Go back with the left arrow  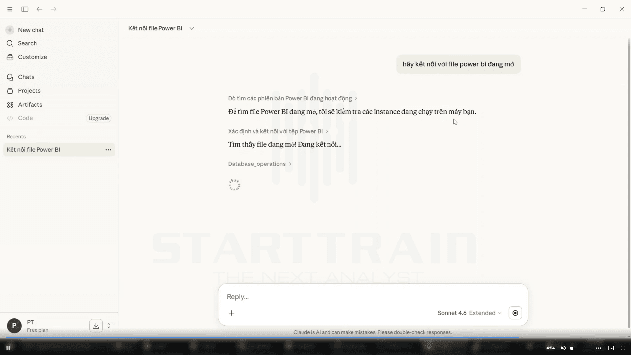tap(39, 9)
